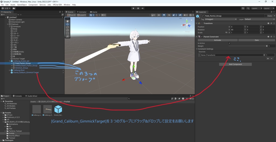The image size is (276, 142).
Task: Switch to the Audio Mixer tab
Action: [x=31, y=96]
